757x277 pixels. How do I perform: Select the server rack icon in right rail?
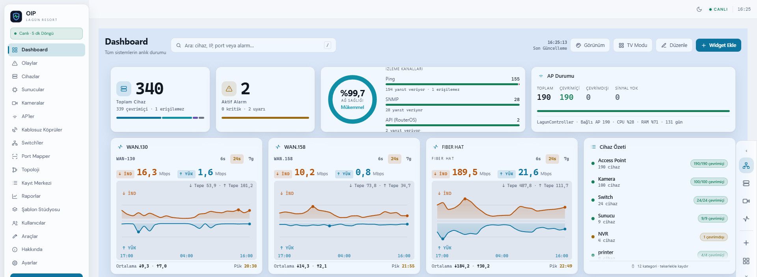point(746,183)
